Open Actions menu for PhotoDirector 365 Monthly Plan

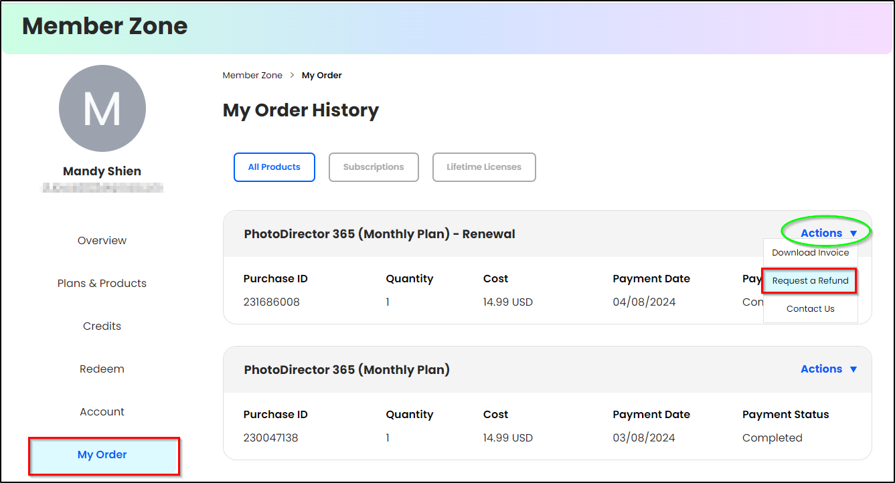pyautogui.click(x=828, y=369)
